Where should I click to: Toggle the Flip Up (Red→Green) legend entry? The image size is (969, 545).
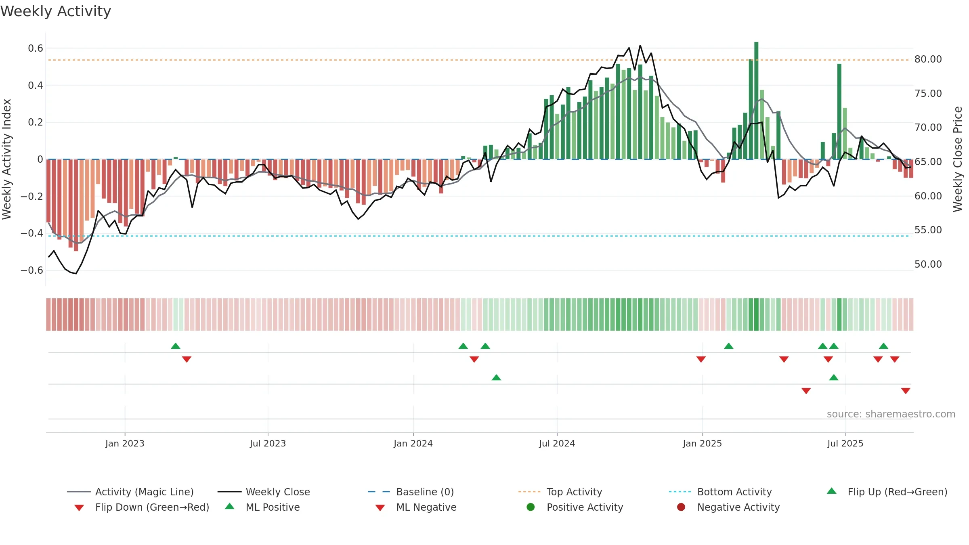coord(887,492)
